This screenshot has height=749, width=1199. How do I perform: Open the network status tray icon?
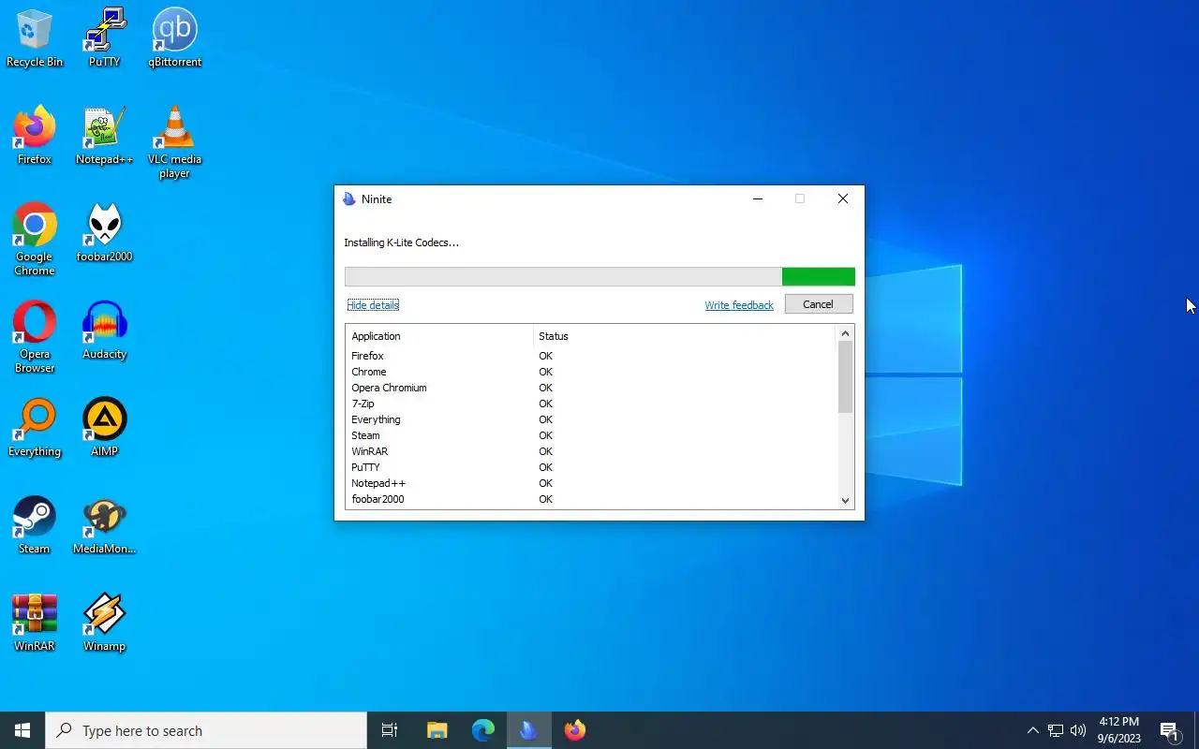tap(1056, 730)
